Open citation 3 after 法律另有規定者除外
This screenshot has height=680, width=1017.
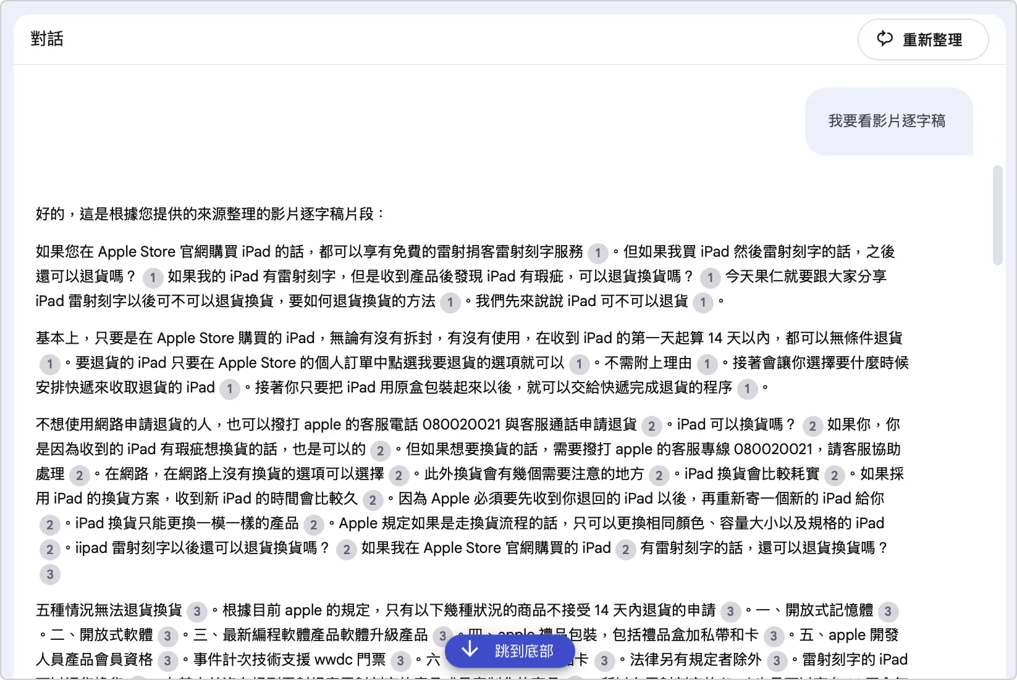(x=777, y=660)
